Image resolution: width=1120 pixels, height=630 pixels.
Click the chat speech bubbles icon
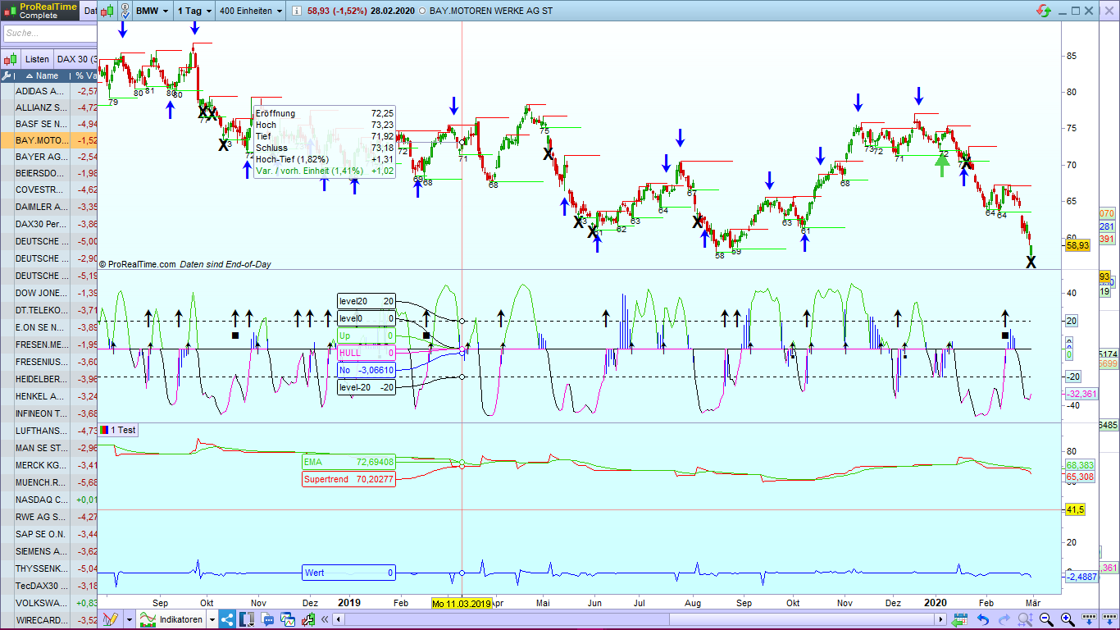[267, 619]
